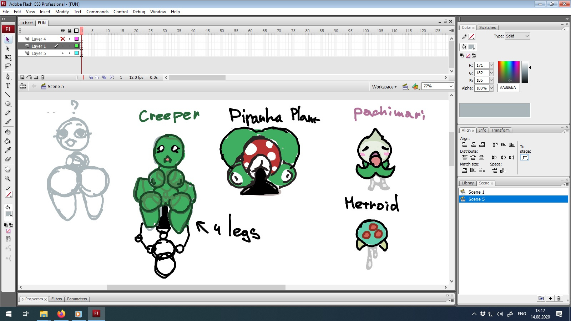Select the Line tool

[8, 95]
